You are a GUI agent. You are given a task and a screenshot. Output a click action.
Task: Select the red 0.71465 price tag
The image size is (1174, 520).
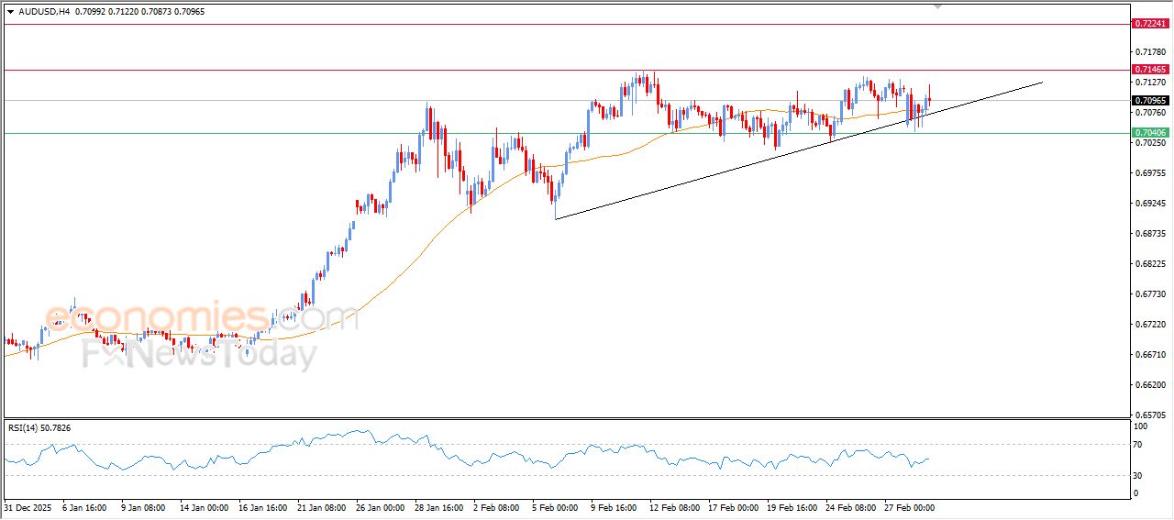pyautogui.click(x=1149, y=70)
